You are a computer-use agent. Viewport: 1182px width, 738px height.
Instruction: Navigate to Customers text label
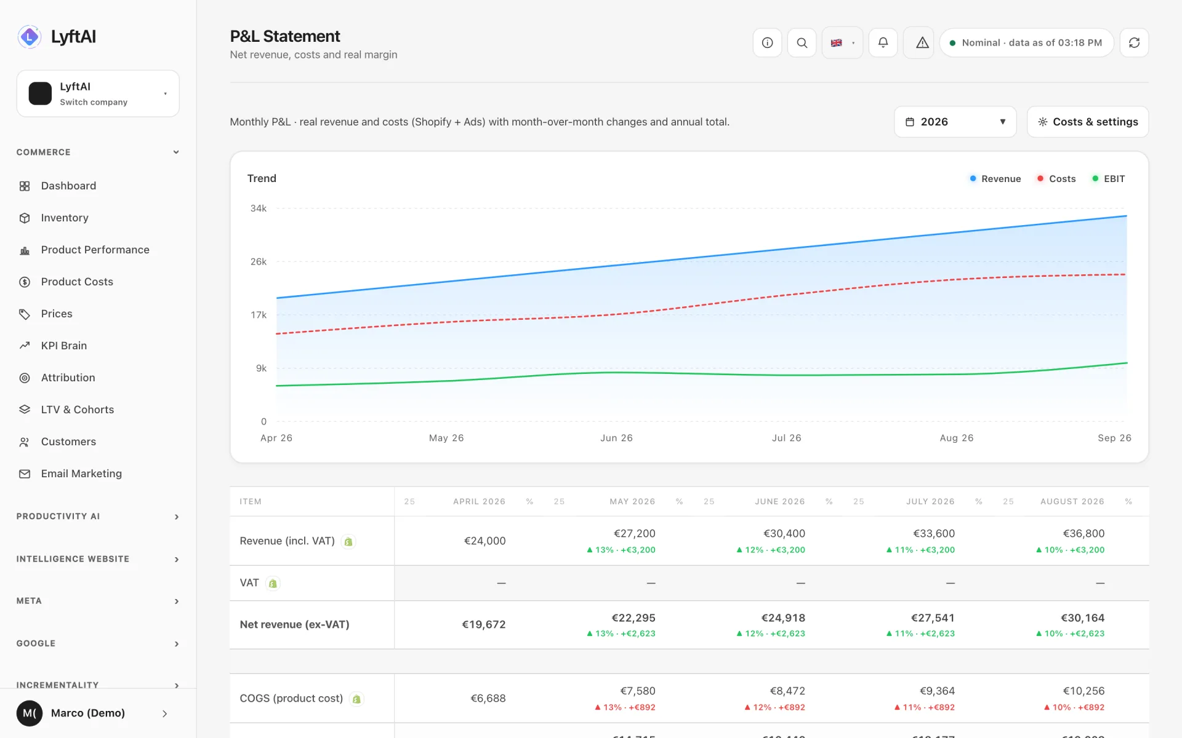[x=68, y=442]
